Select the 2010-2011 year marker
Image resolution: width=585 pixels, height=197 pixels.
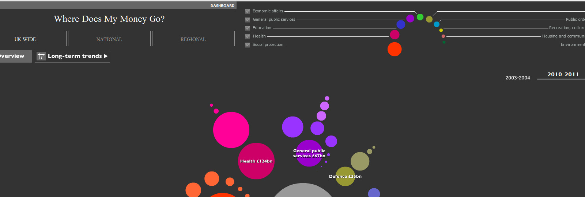click(563, 74)
